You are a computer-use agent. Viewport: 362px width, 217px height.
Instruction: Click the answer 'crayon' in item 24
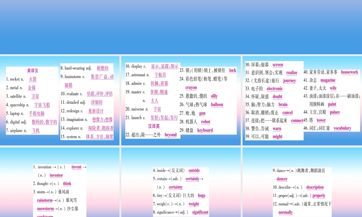pos(191,88)
